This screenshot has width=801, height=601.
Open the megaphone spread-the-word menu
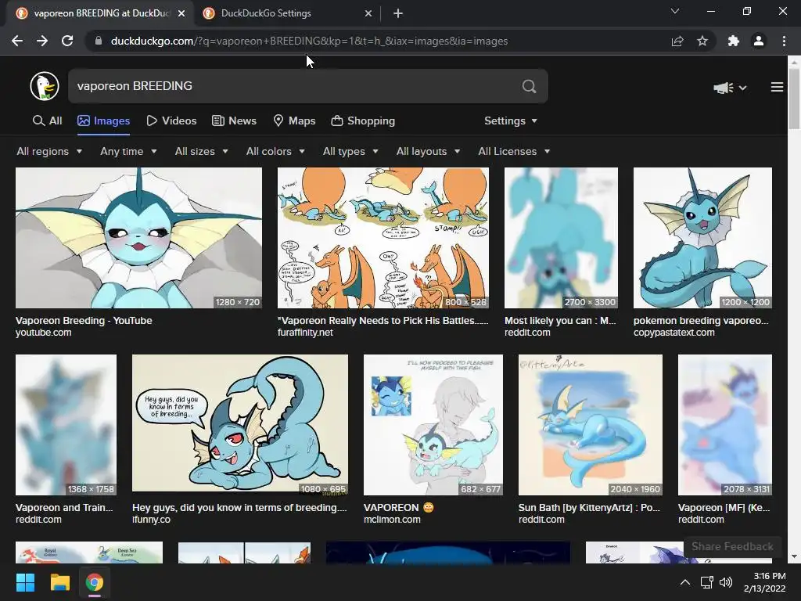(730, 88)
